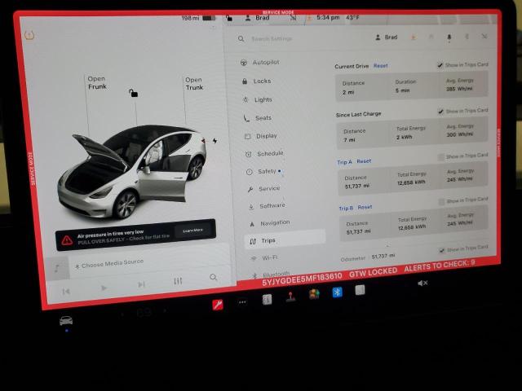Tap the Search Settings field
Image resolution: width=522 pixels, height=391 pixels.
272,39
